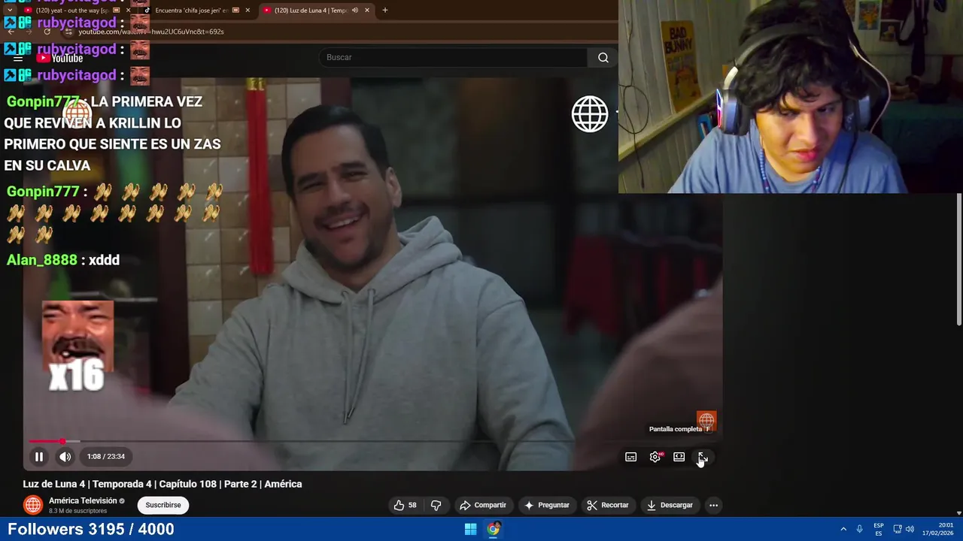Mute the video volume
This screenshot has width=963, height=541.
click(65, 456)
